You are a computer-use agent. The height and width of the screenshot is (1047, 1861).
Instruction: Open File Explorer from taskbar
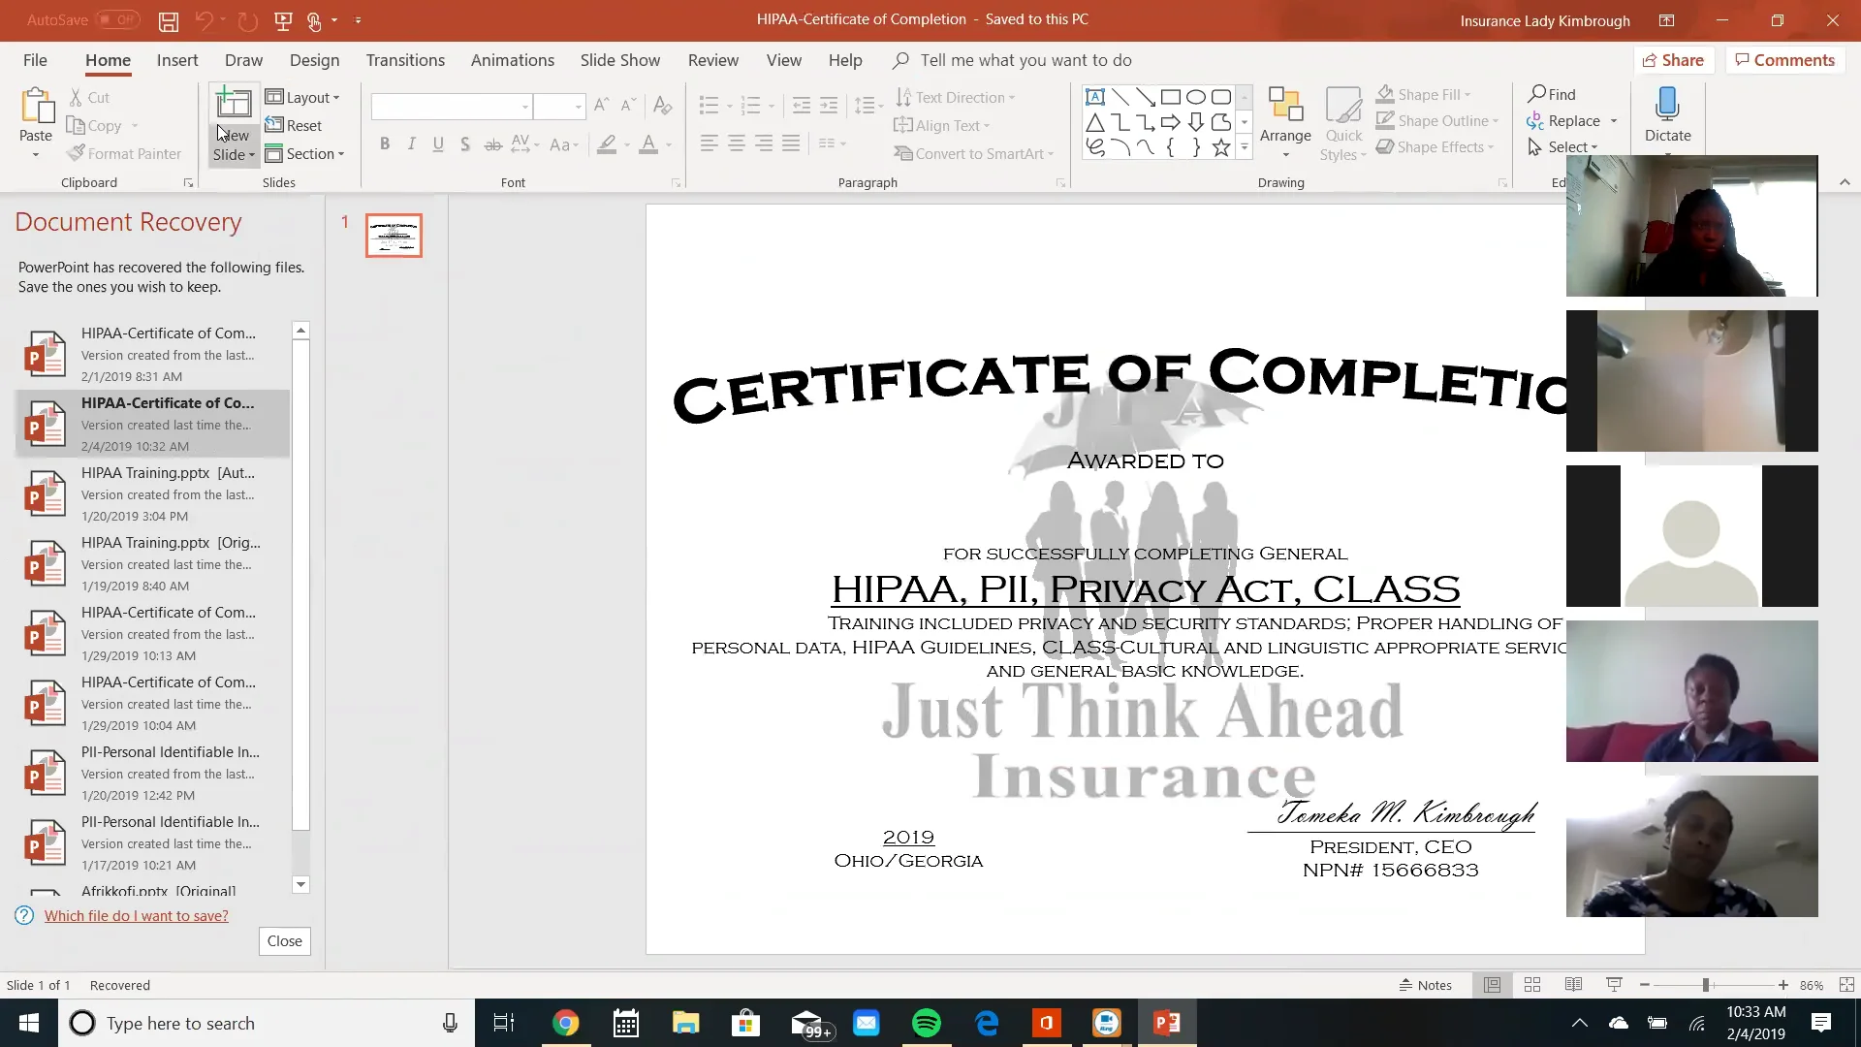pos(686,1023)
